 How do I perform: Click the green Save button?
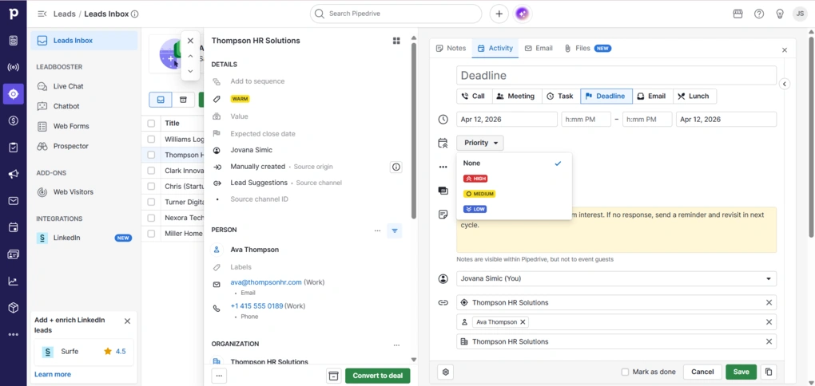(741, 372)
